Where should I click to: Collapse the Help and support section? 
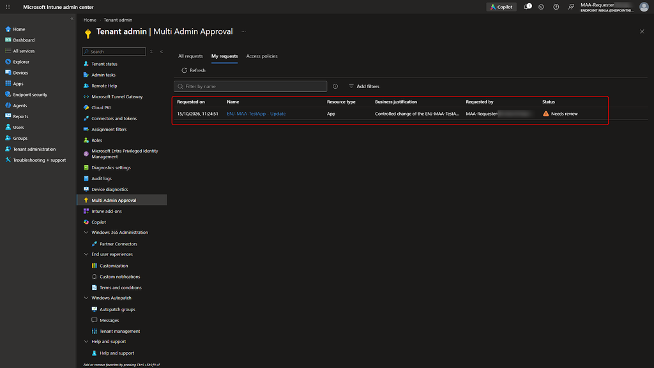point(86,341)
